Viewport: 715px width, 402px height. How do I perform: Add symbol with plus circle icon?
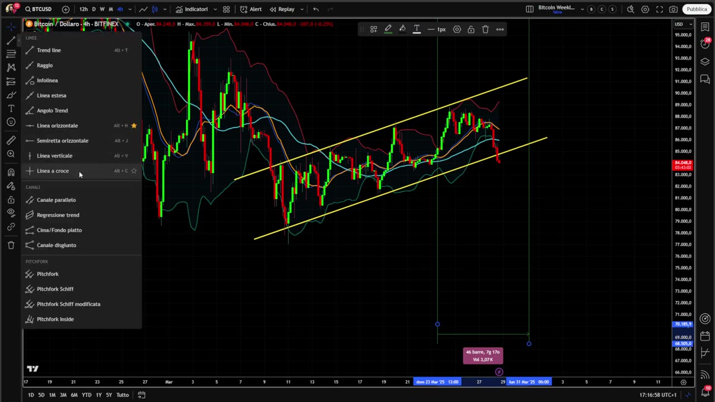[66, 9]
